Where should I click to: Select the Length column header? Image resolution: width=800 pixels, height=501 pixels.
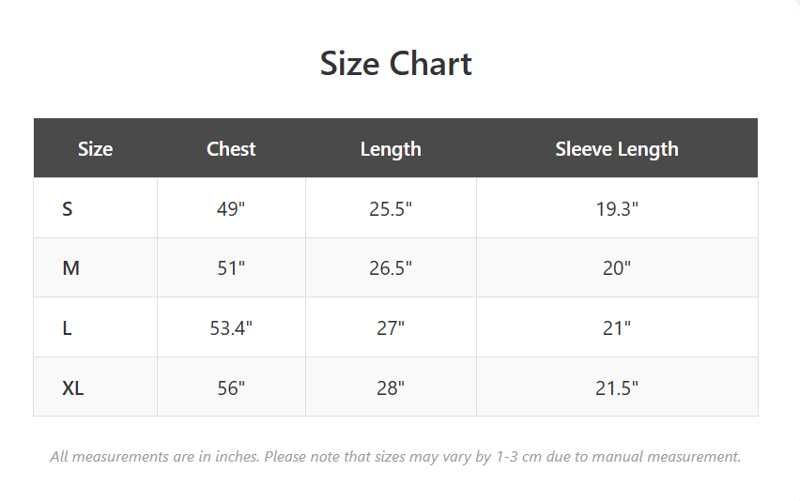coord(391,148)
